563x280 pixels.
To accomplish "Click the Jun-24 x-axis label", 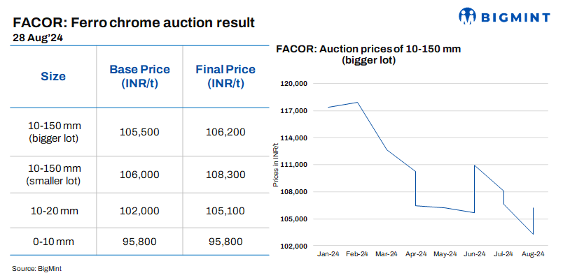I will click(475, 253).
